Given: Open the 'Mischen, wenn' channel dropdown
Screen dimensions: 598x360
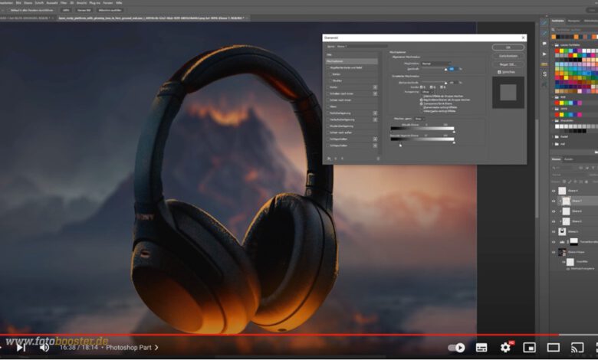Looking at the screenshot, I should 420,119.
